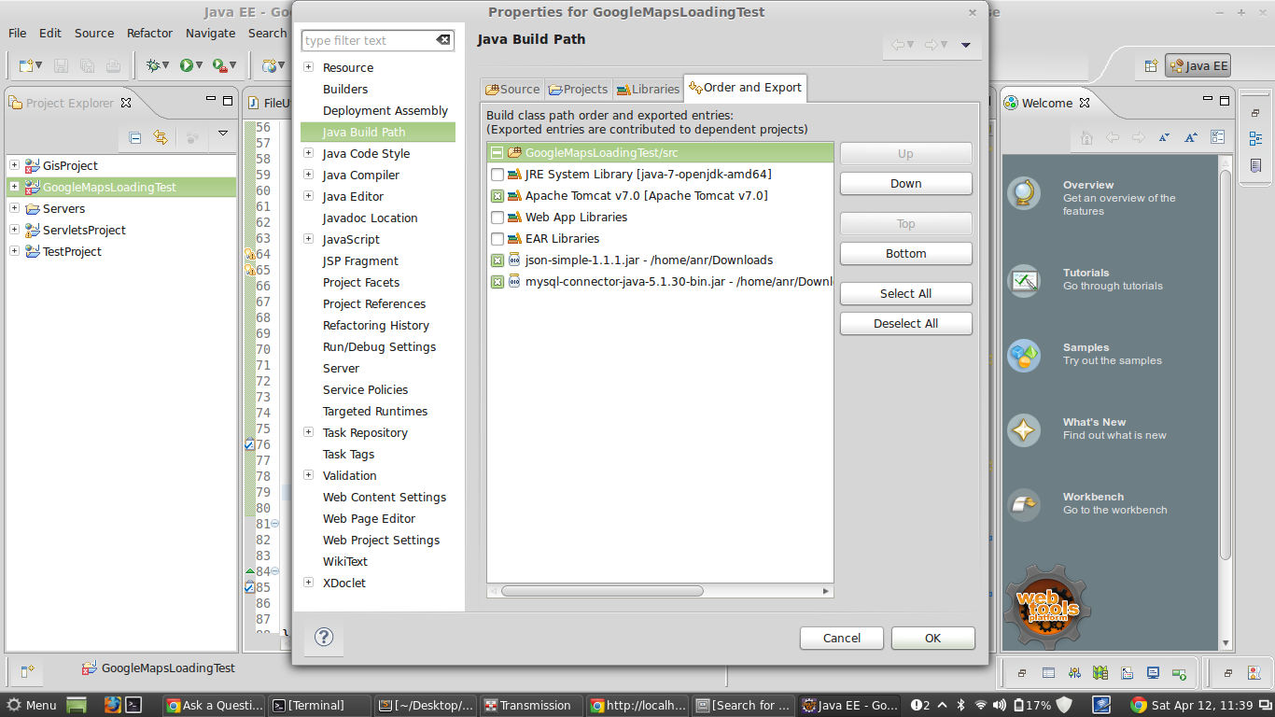
Task: Check the EAR Libraries export checkbox
Action: [497, 239]
